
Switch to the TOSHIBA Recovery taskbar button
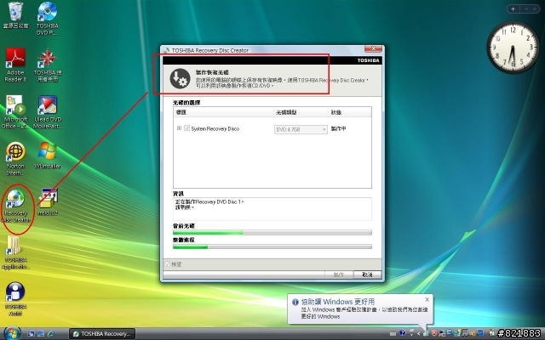pos(102,334)
